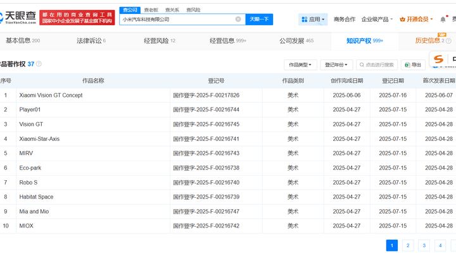Switch to the 基本信息 tab
Image resolution: width=456 pixels, height=256 pixels.
point(23,40)
